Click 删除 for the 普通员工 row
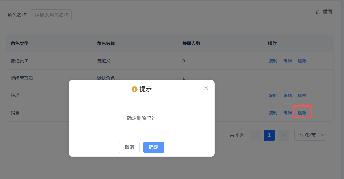 (x=302, y=61)
